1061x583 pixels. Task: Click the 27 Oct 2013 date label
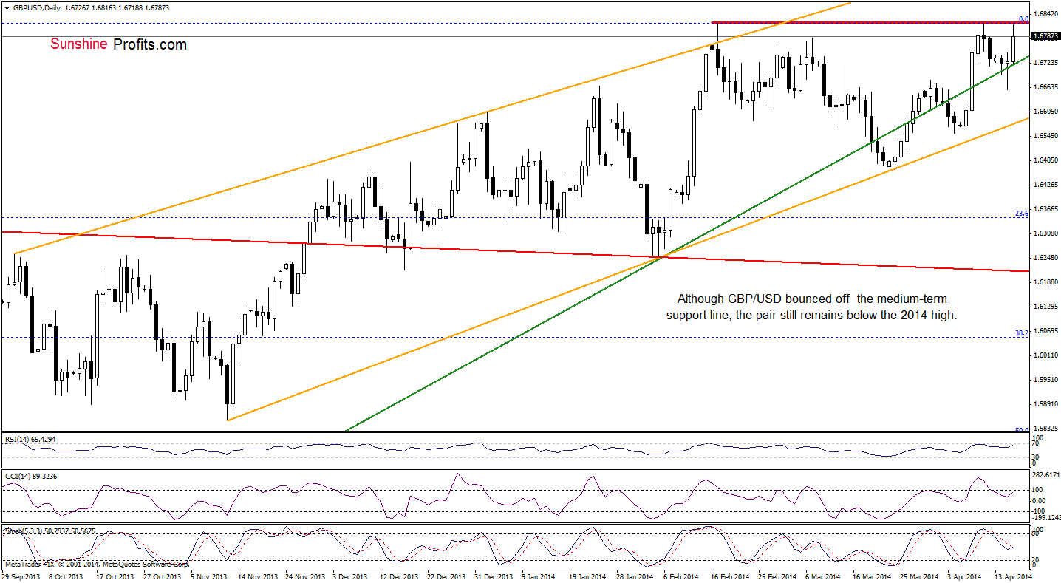[x=162, y=576]
